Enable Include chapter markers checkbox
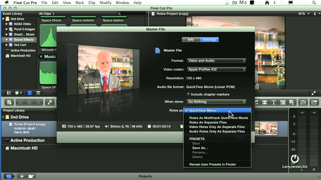Viewport: 321px width, 180px height. (x=188, y=94)
